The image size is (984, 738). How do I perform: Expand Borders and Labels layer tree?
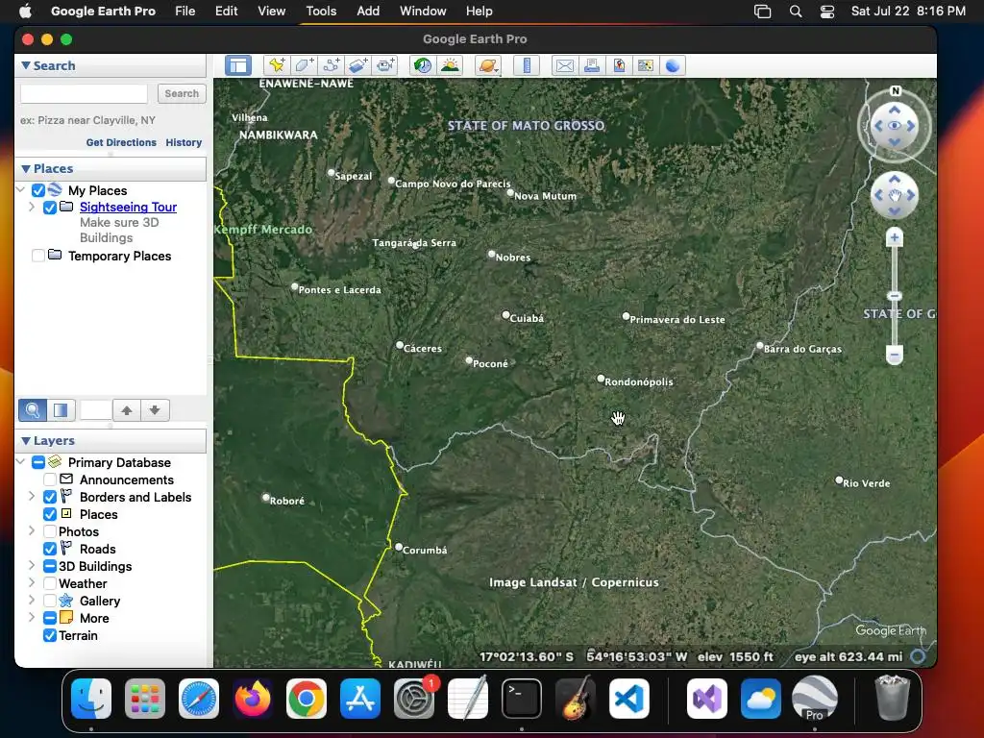[x=32, y=497]
